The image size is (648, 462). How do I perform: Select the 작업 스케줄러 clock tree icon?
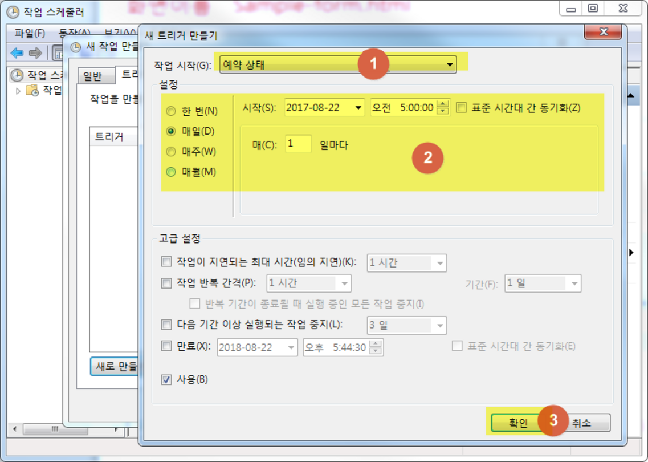click(17, 75)
